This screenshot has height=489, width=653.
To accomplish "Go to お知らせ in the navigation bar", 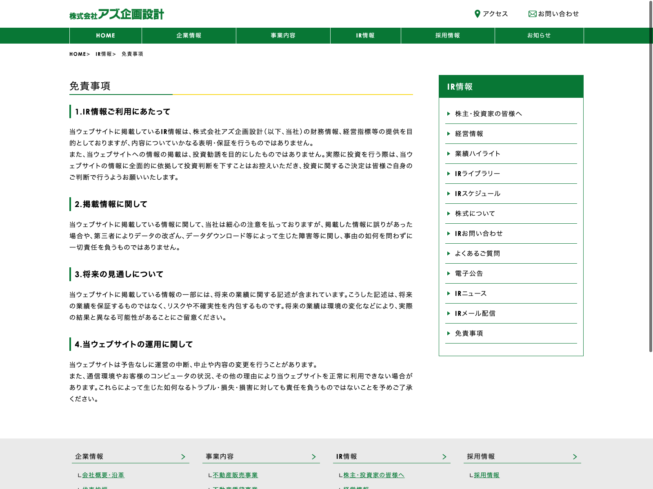I will [x=539, y=35].
